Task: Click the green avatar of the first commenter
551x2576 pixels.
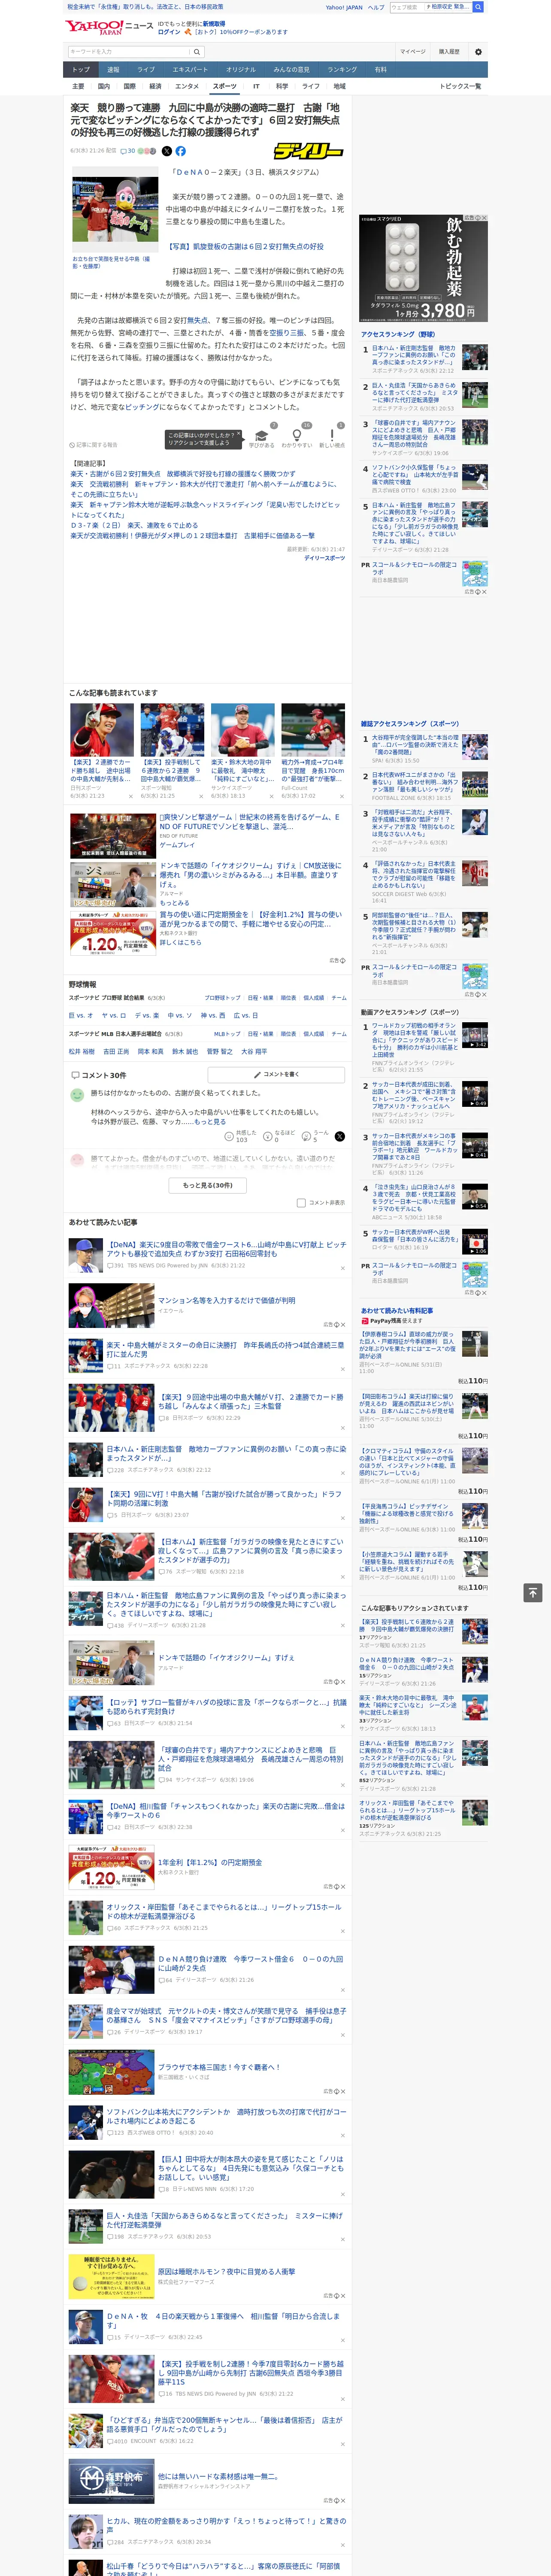Action: tap(77, 1095)
